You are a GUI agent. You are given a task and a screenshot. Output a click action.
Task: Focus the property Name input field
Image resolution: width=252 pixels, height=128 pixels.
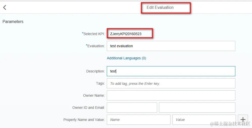(x=139, y=120)
